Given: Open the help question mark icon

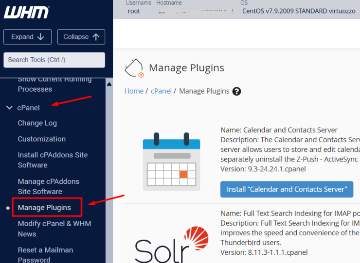Looking at the screenshot, I should coord(236,91).
